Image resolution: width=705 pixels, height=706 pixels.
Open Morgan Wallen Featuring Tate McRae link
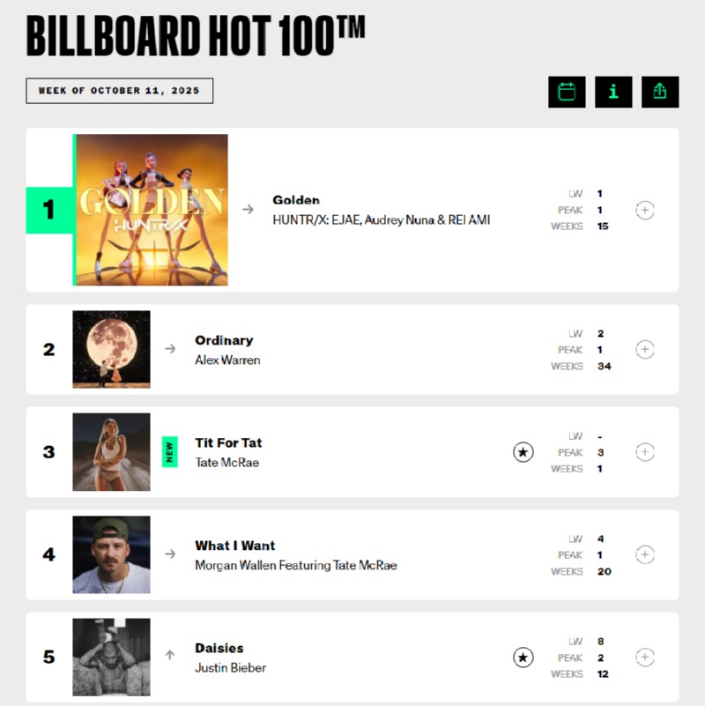click(296, 565)
